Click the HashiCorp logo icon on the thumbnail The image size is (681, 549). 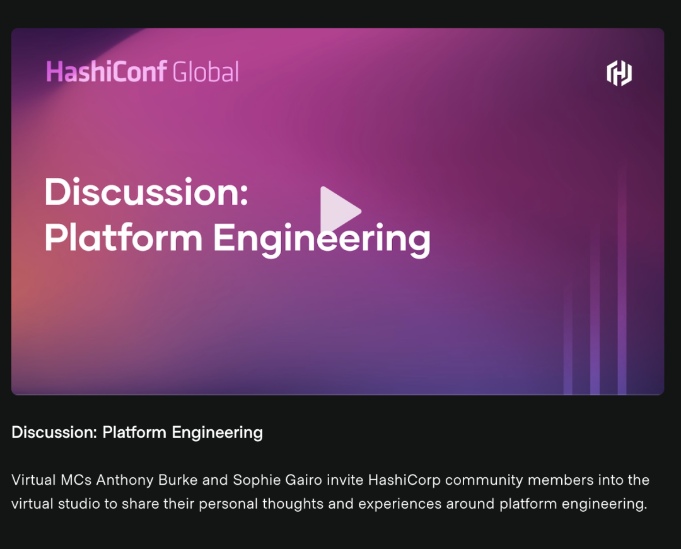pos(619,73)
